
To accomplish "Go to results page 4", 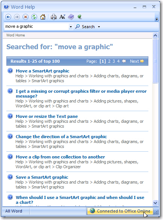I will coord(118,61).
